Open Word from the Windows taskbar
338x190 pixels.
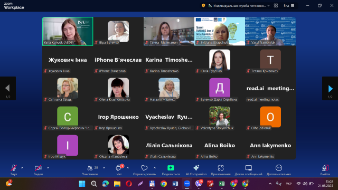tap(175, 184)
